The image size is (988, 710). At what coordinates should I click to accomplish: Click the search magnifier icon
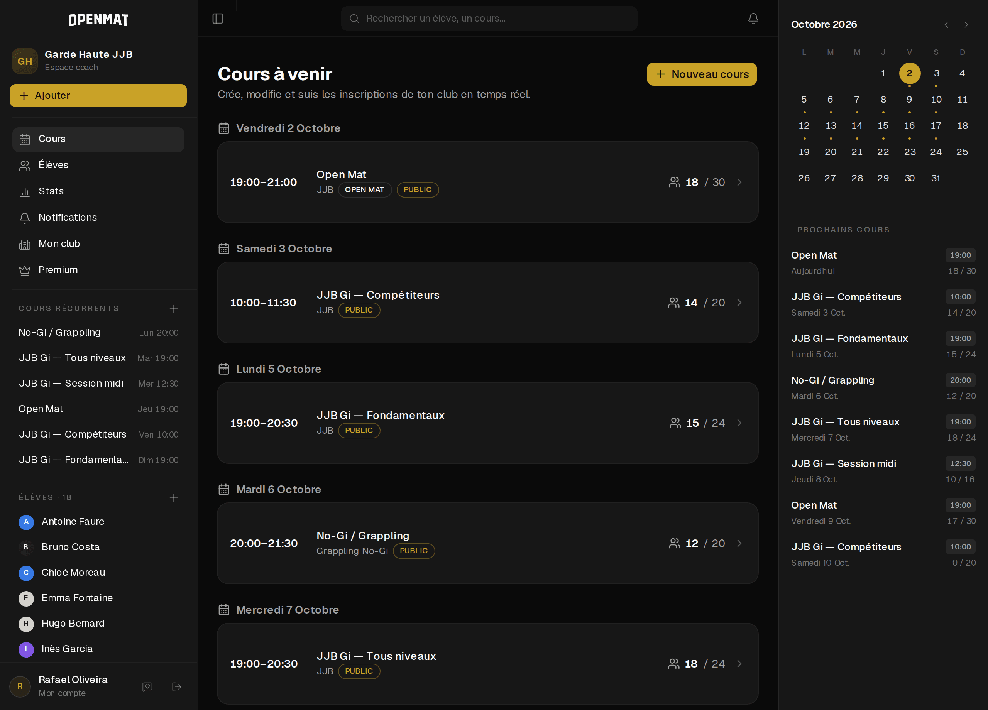click(x=354, y=18)
